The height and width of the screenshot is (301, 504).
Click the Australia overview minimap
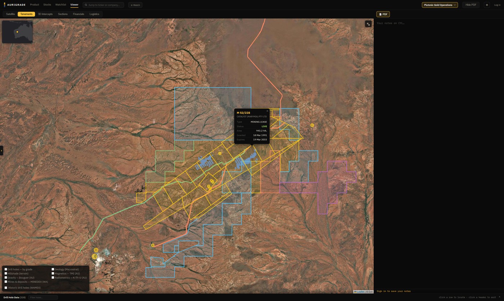pyautogui.click(x=17, y=32)
